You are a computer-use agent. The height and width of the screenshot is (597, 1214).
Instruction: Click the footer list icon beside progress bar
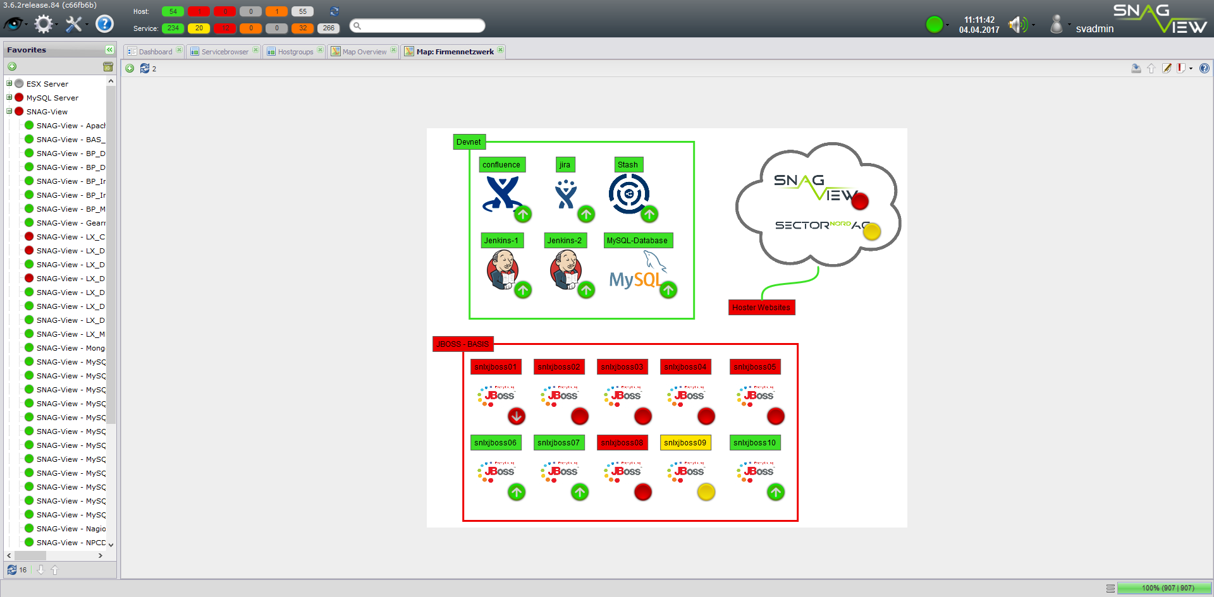[x=1110, y=588]
